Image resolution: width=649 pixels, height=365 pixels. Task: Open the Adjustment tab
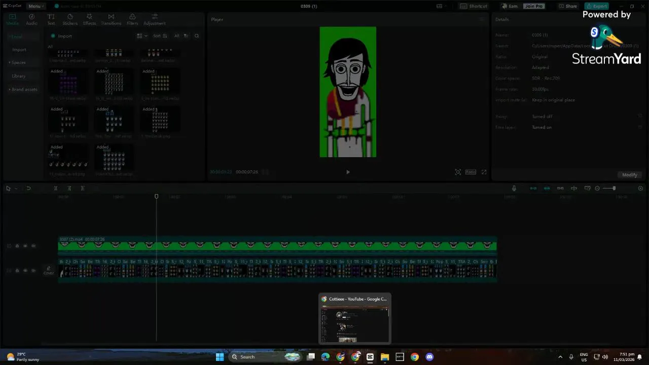click(155, 20)
